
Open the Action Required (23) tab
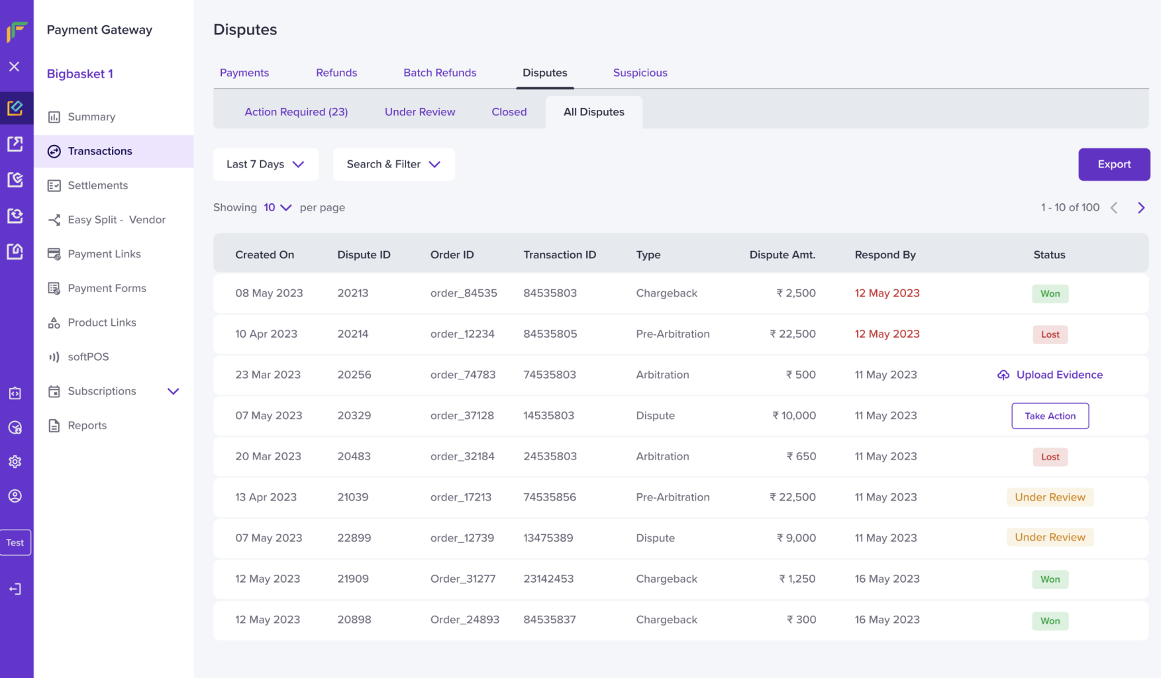tap(296, 112)
